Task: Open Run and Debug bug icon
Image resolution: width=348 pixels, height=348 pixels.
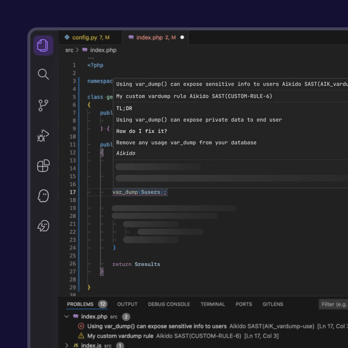Action: [43, 136]
